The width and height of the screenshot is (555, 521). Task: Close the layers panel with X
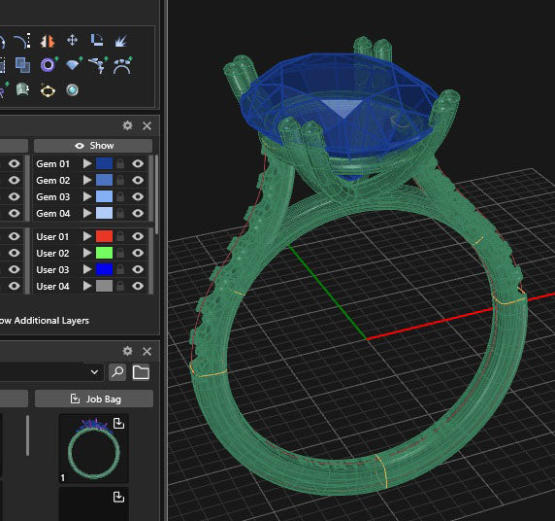pyautogui.click(x=147, y=125)
